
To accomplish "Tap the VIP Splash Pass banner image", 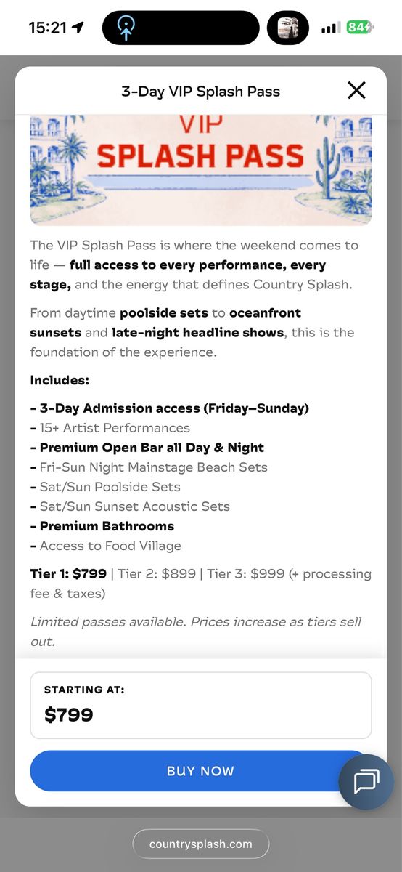I will pos(201,169).
